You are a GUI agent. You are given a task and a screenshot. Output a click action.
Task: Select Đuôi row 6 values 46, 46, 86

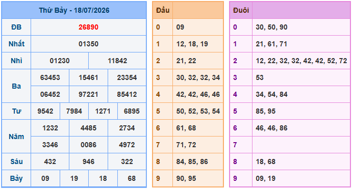[x=271, y=128]
